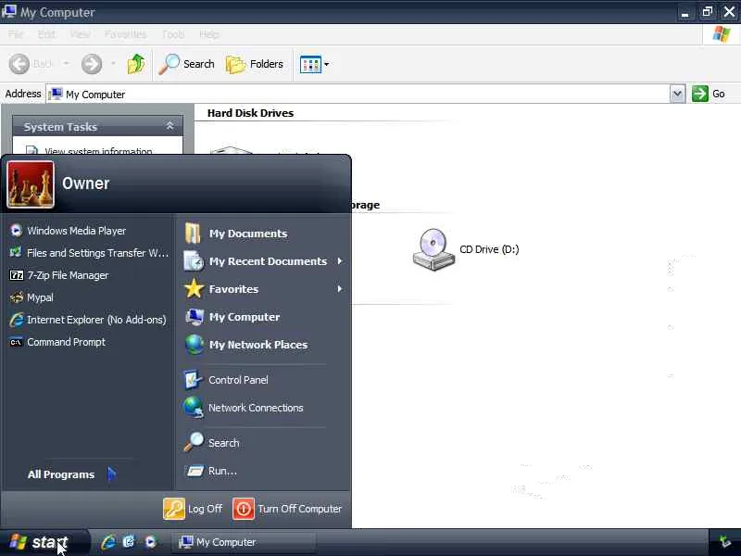Click the system tray network icon
This screenshot has width=741, height=556.
(724, 542)
